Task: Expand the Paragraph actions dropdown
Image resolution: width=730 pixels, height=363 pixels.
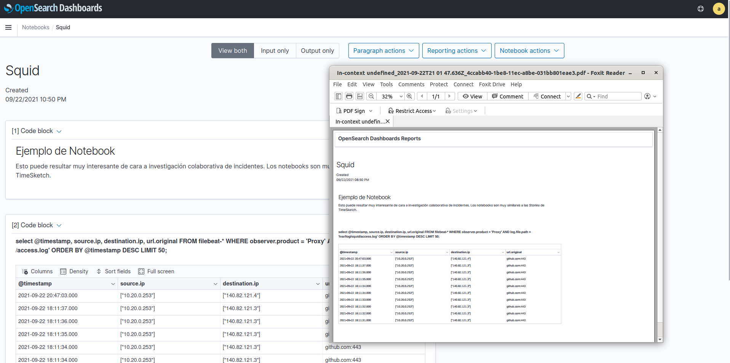Action: tap(383, 51)
